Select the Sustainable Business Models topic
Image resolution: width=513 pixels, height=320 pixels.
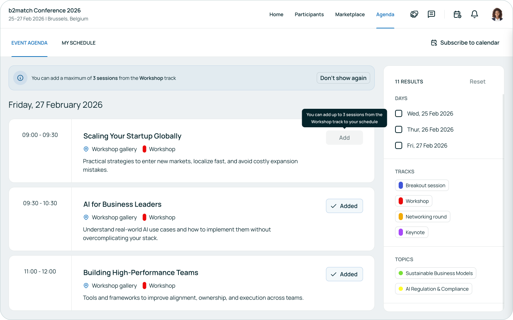coord(435,273)
